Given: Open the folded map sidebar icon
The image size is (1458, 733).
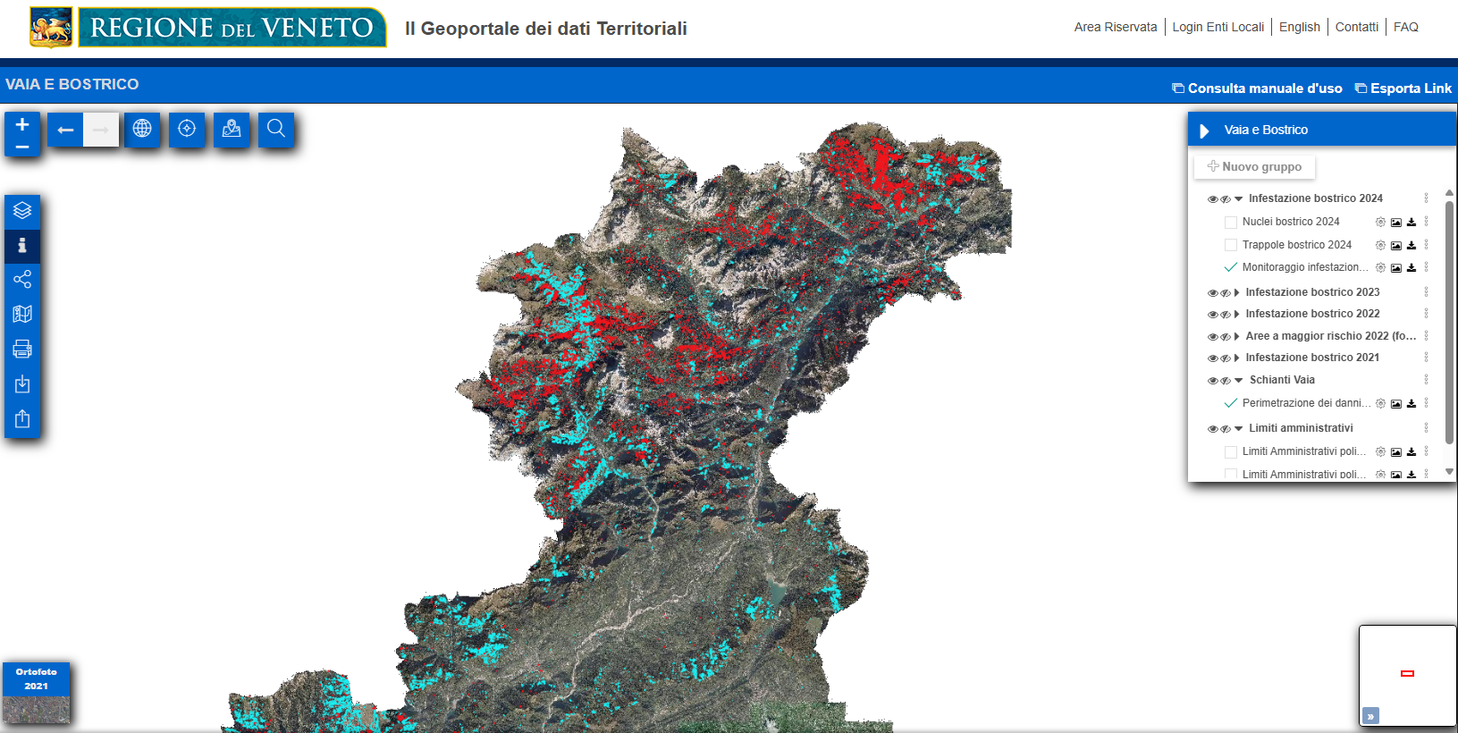Looking at the screenshot, I should tap(22, 315).
